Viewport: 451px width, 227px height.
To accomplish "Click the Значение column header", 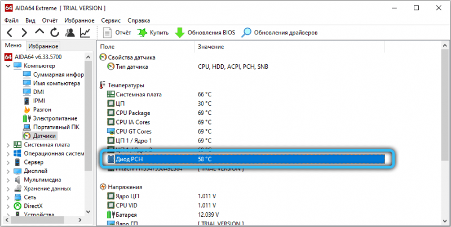I will (290, 47).
